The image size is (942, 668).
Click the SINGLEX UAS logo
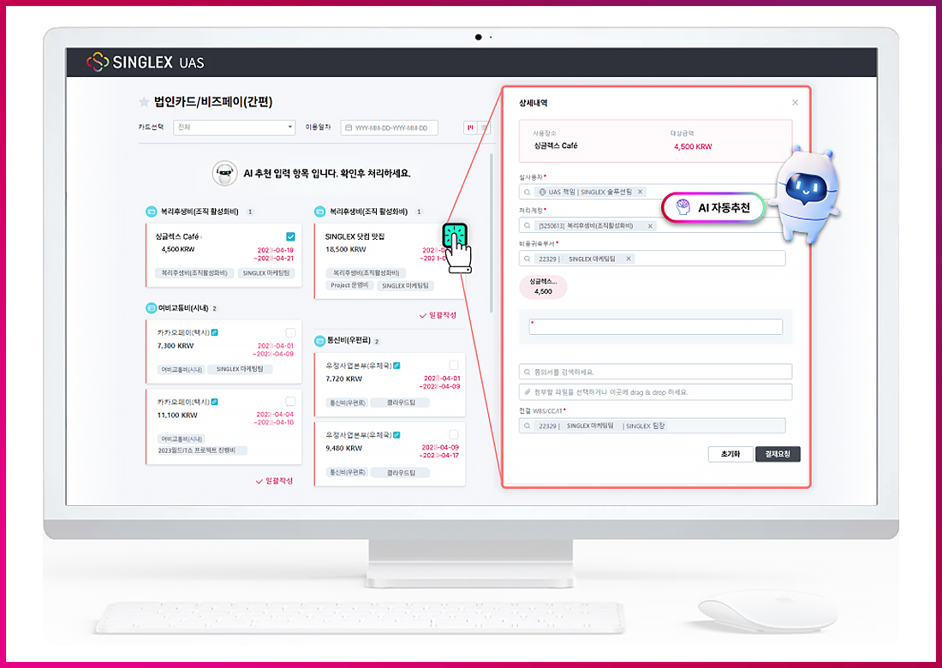pyautogui.click(x=146, y=62)
